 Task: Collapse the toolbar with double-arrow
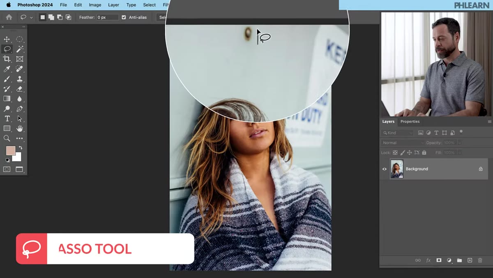[23, 27]
